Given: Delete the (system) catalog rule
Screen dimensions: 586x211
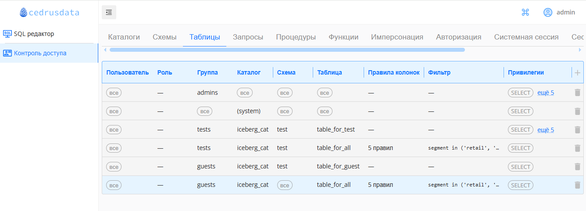Looking at the screenshot, I should (x=577, y=111).
